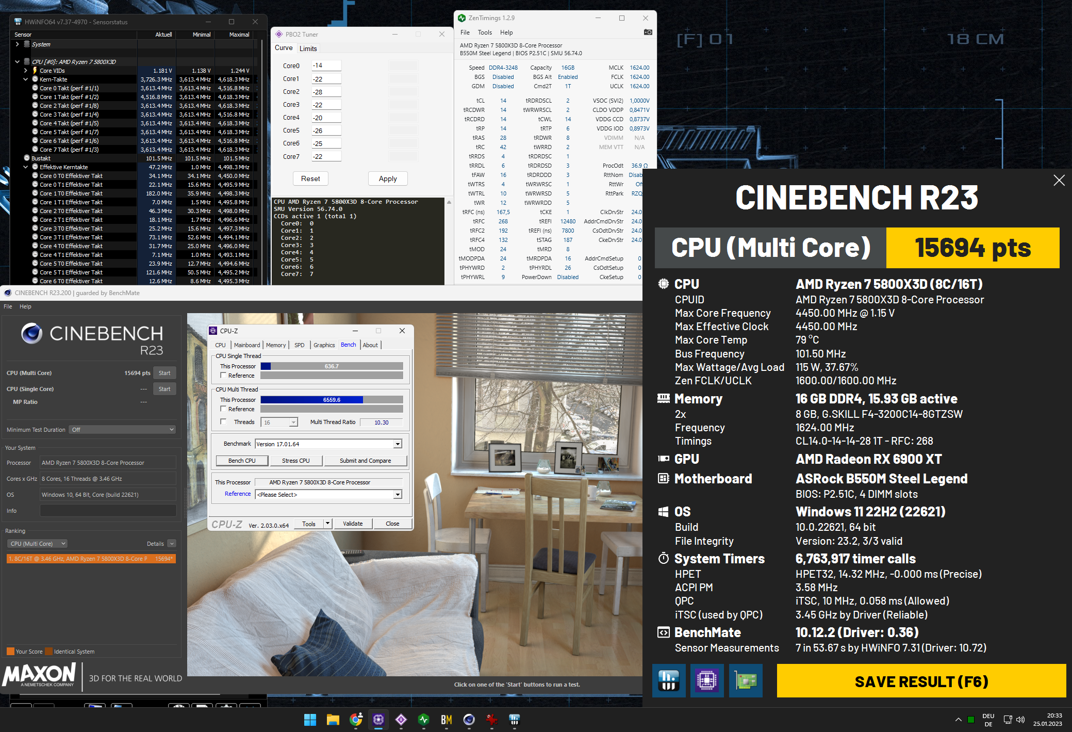Enable Reference checkbox under CPU Multi Thread

(223, 409)
